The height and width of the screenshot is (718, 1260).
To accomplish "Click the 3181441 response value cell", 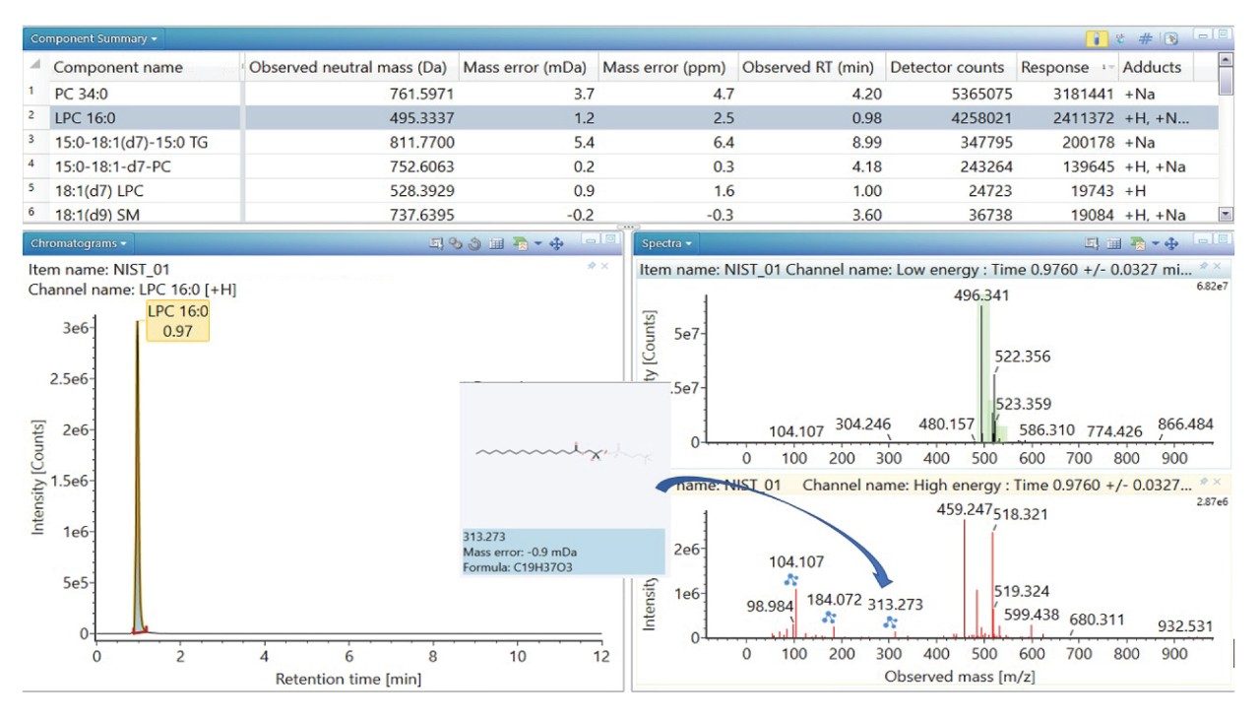I will click(1067, 95).
